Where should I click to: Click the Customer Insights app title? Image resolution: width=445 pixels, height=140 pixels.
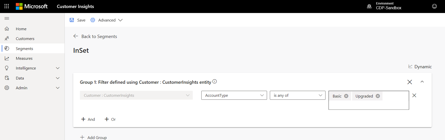coord(75,6)
